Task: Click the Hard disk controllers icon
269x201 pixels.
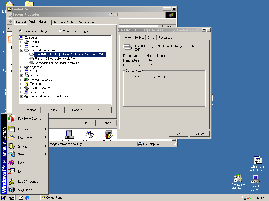Action: pyautogui.click(x=27, y=50)
